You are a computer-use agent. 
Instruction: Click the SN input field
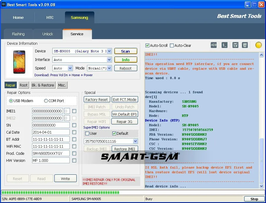point(51,125)
